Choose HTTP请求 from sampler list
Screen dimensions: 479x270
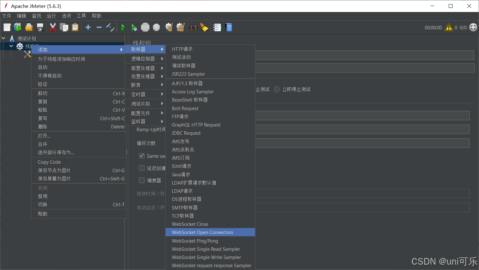pyautogui.click(x=210, y=49)
